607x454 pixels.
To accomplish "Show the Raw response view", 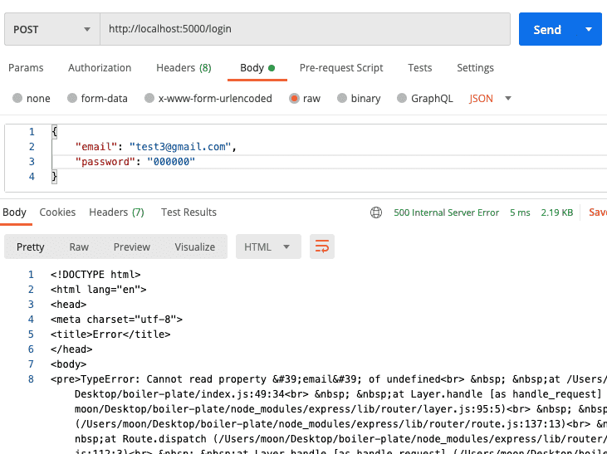I will [x=79, y=247].
